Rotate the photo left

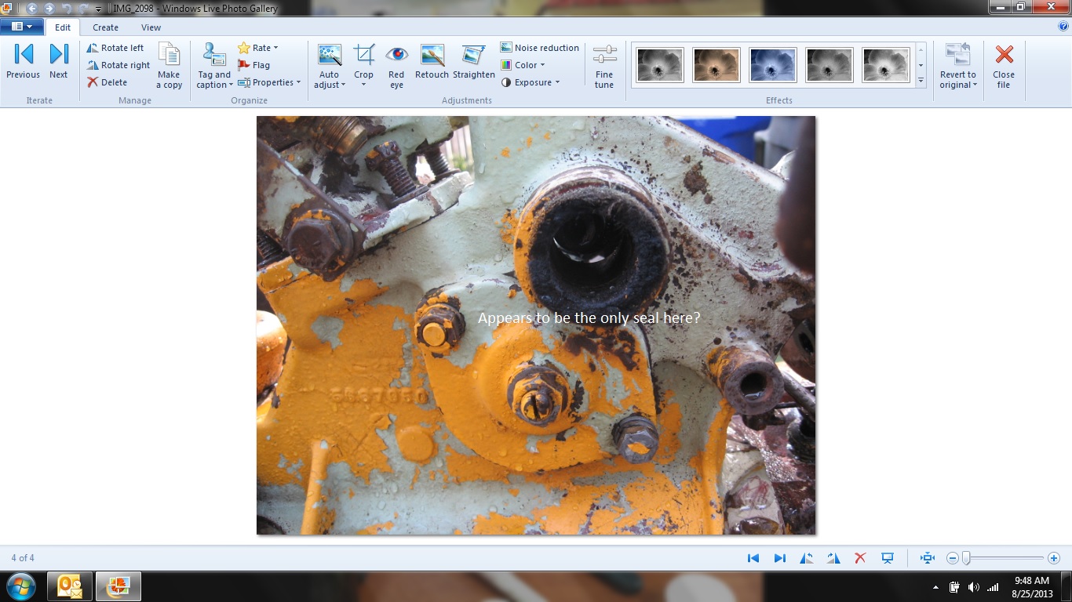[115, 48]
